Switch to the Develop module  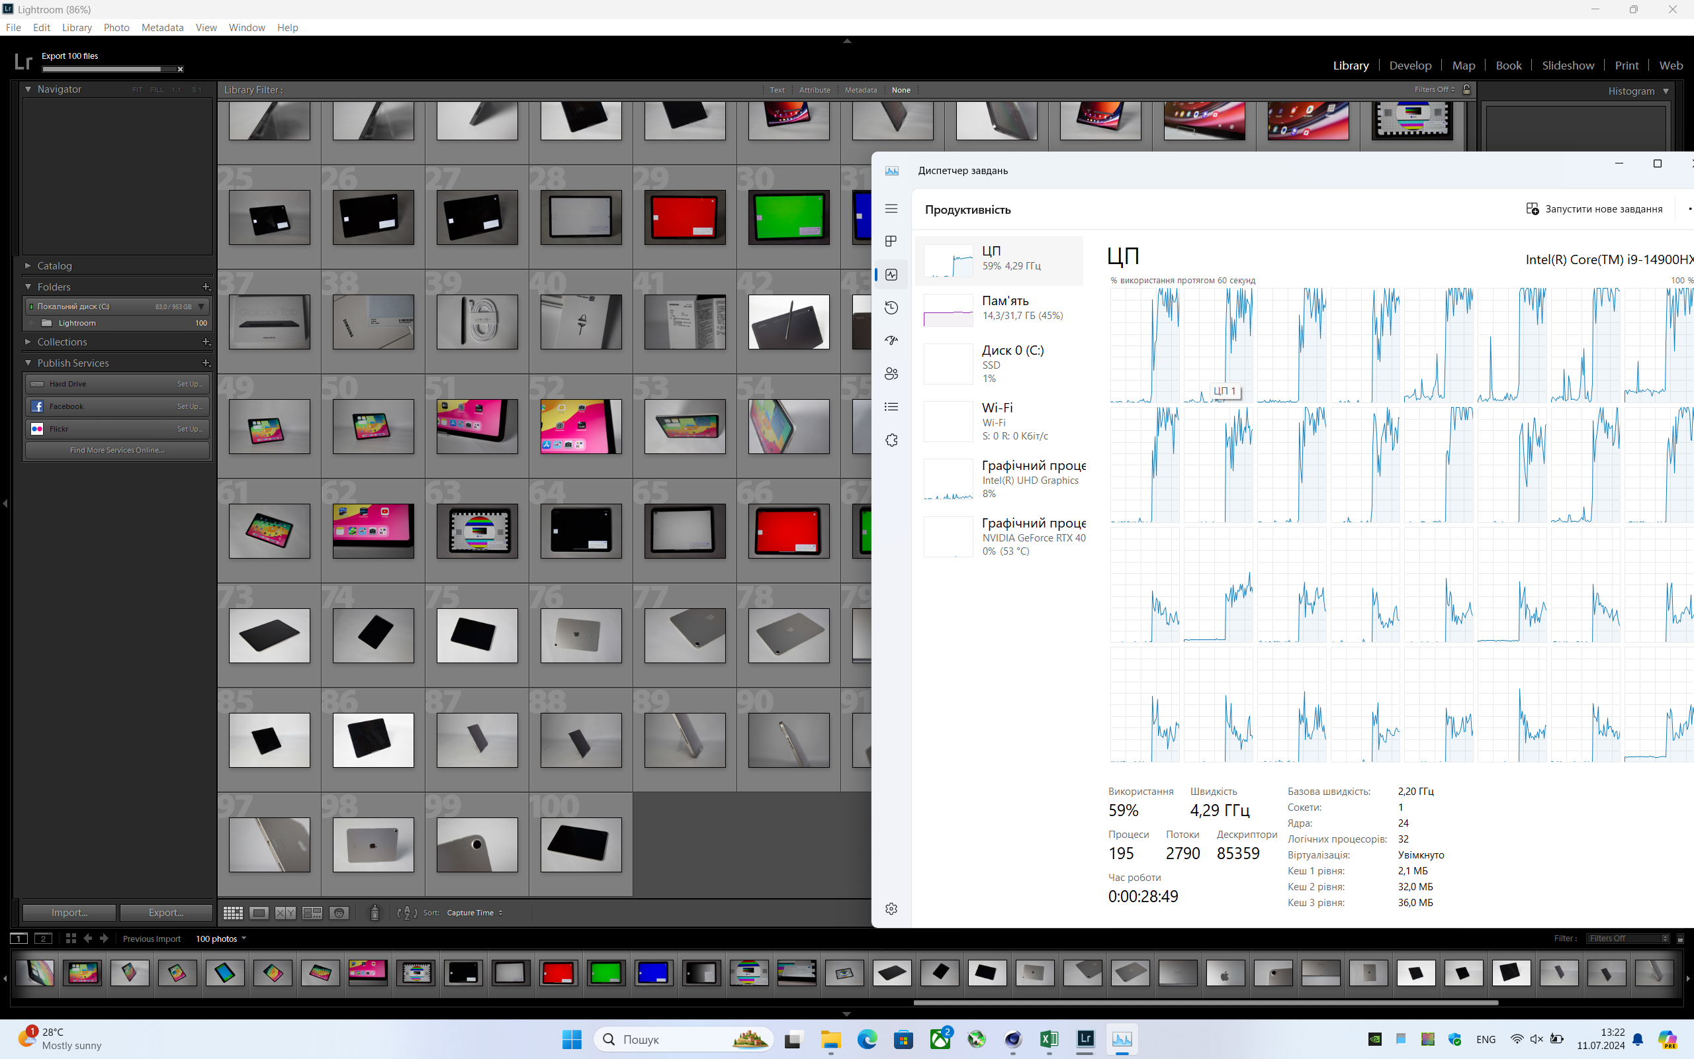(1410, 65)
